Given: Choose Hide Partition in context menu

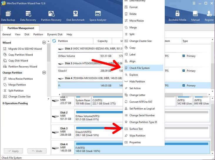Looking at the screenshot, I should 144,82.
